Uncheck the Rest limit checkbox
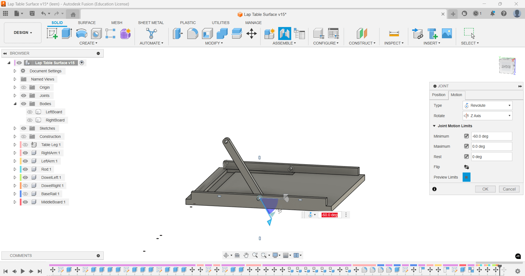This screenshot has width=525, height=276. [x=466, y=156]
